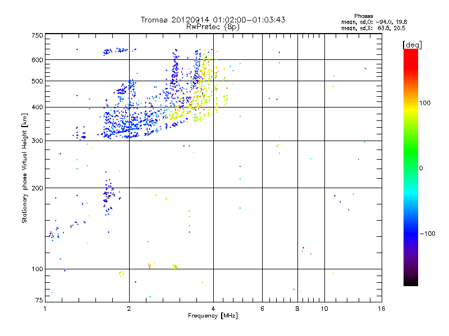The width and height of the screenshot is (449, 336).
Task: Select the 'RwPretec (8p)' subtitle
Action: pos(213,26)
